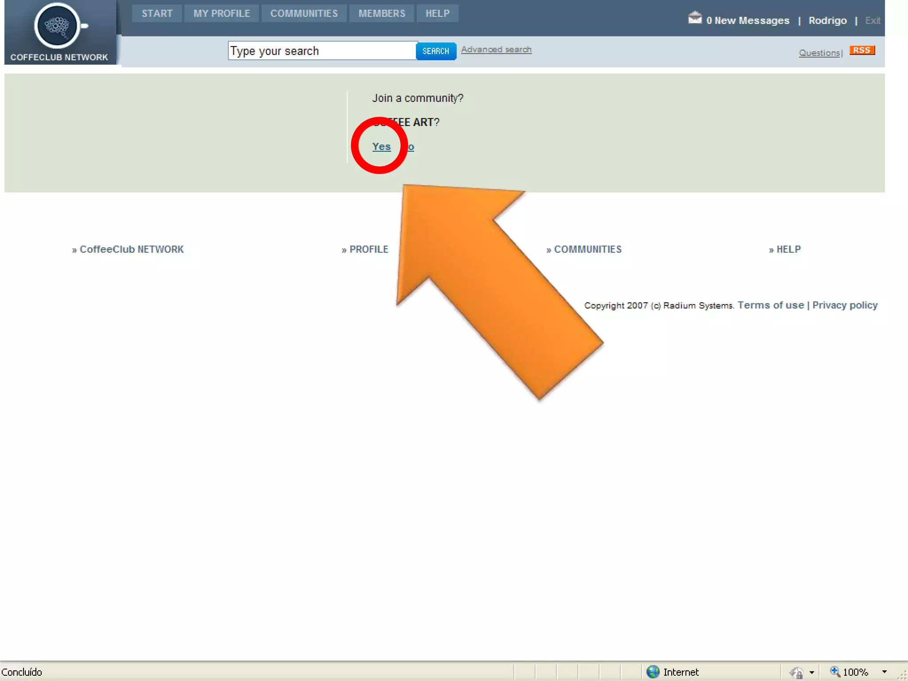The height and width of the screenshot is (681, 908).
Task: Open the START menu item
Action: click(157, 13)
